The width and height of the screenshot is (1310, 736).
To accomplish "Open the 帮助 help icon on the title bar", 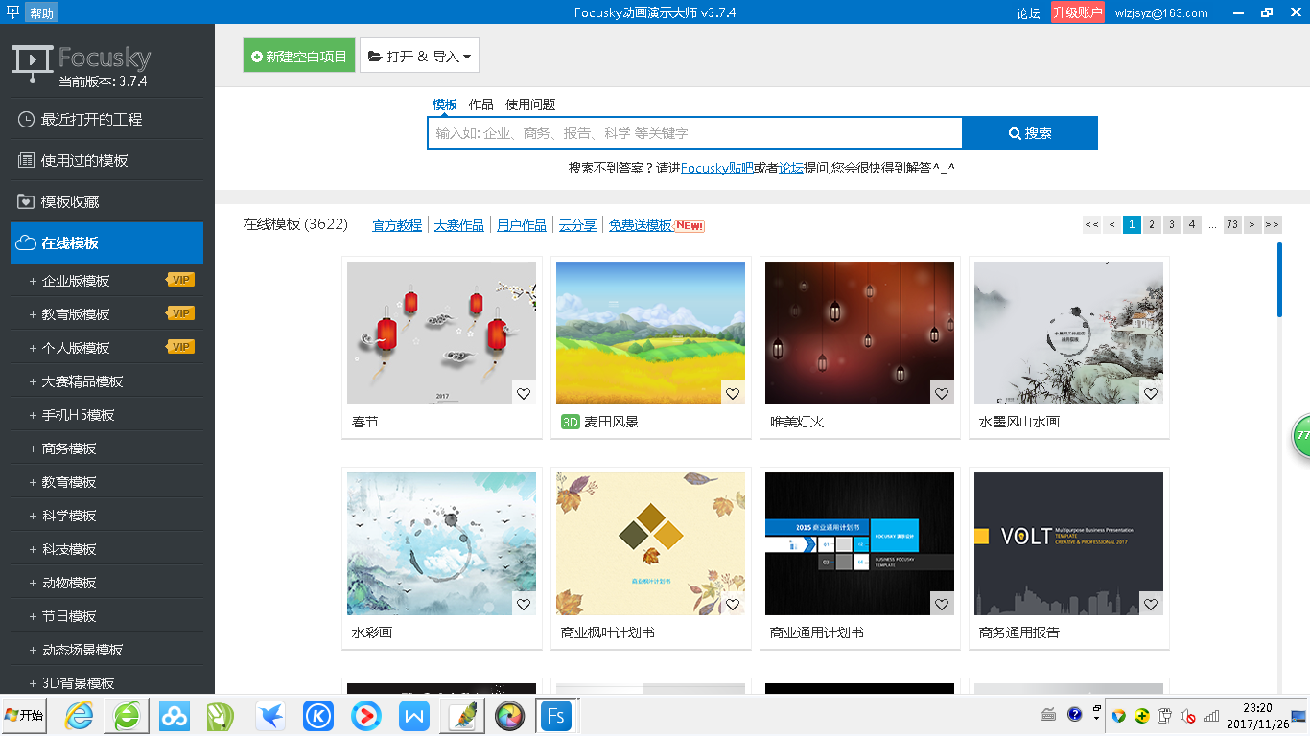I will [x=41, y=12].
